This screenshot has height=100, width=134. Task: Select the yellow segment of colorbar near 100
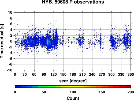click(x=73, y=87)
